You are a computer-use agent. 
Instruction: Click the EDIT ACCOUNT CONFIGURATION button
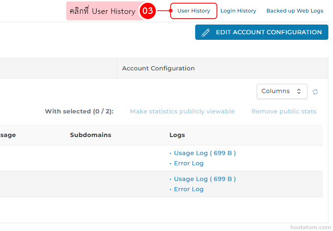click(x=261, y=32)
